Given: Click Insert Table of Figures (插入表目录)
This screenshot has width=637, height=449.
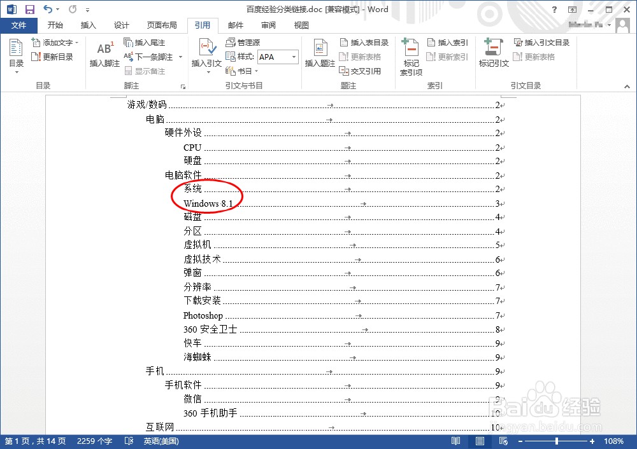Looking at the screenshot, I should click(x=364, y=43).
